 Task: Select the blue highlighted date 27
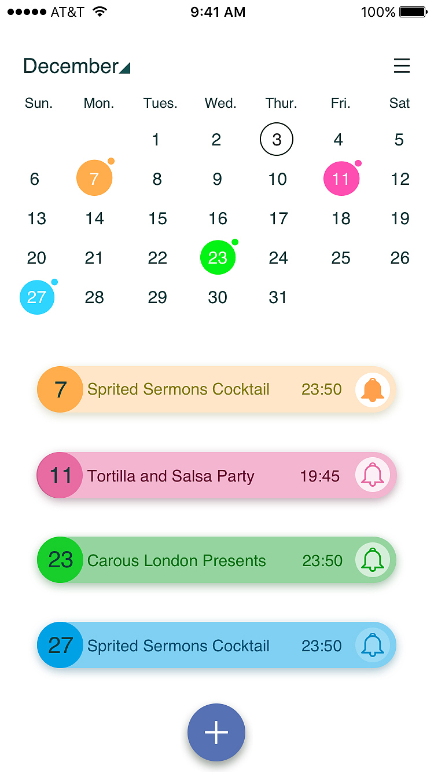pyautogui.click(x=36, y=297)
